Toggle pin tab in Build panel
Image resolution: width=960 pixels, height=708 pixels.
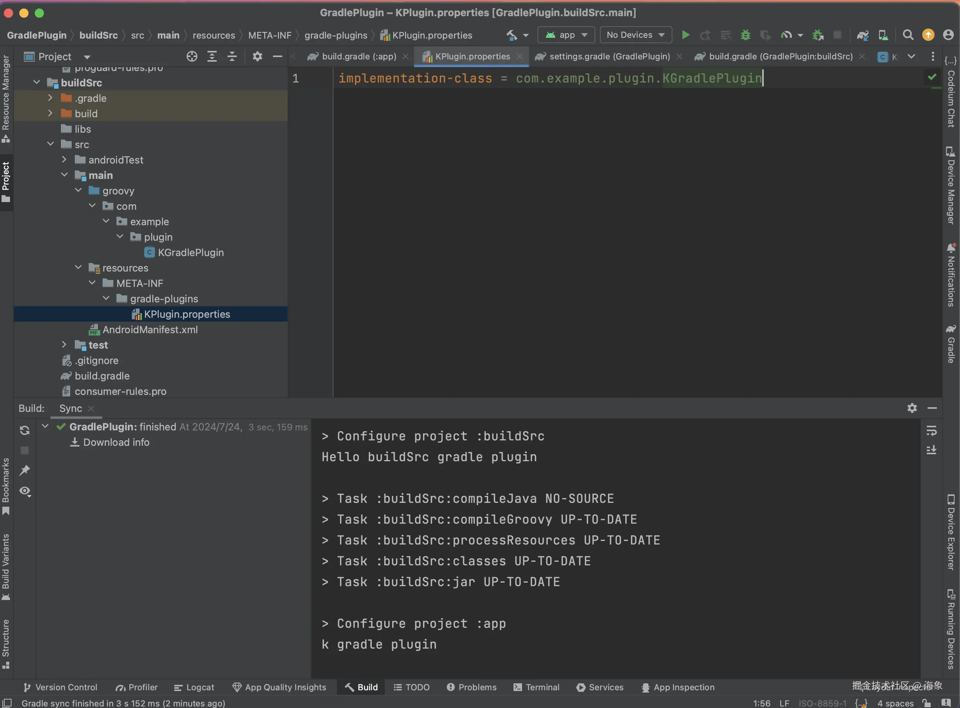[25, 470]
